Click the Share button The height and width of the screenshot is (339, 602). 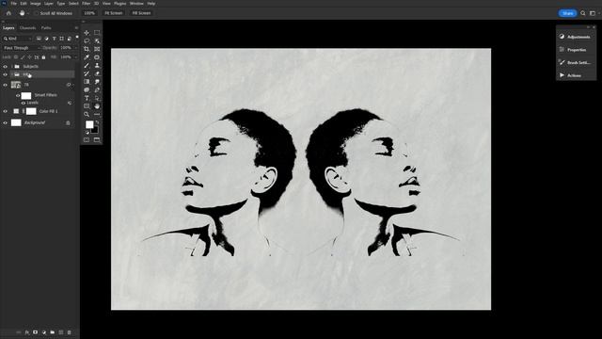(x=567, y=13)
